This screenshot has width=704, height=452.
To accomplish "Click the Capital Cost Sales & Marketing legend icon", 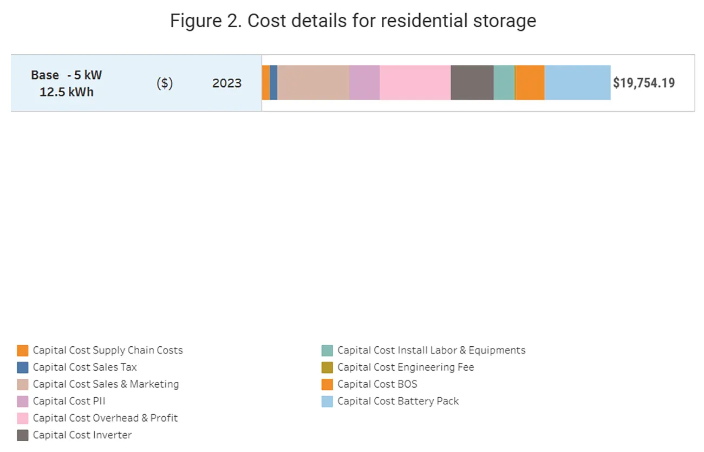I will (x=23, y=384).
